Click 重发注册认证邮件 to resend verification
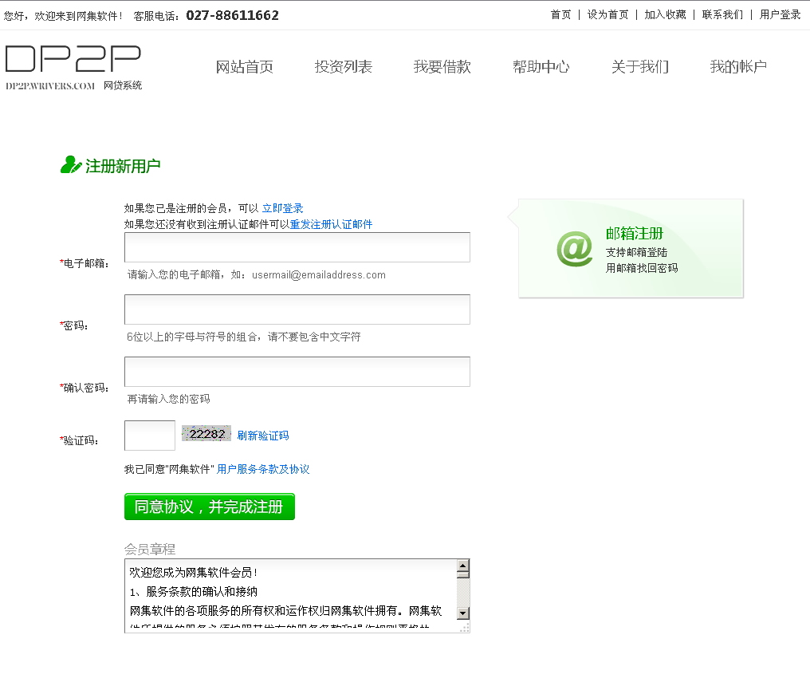Viewport: 810px width, 690px height. click(331, 224)
